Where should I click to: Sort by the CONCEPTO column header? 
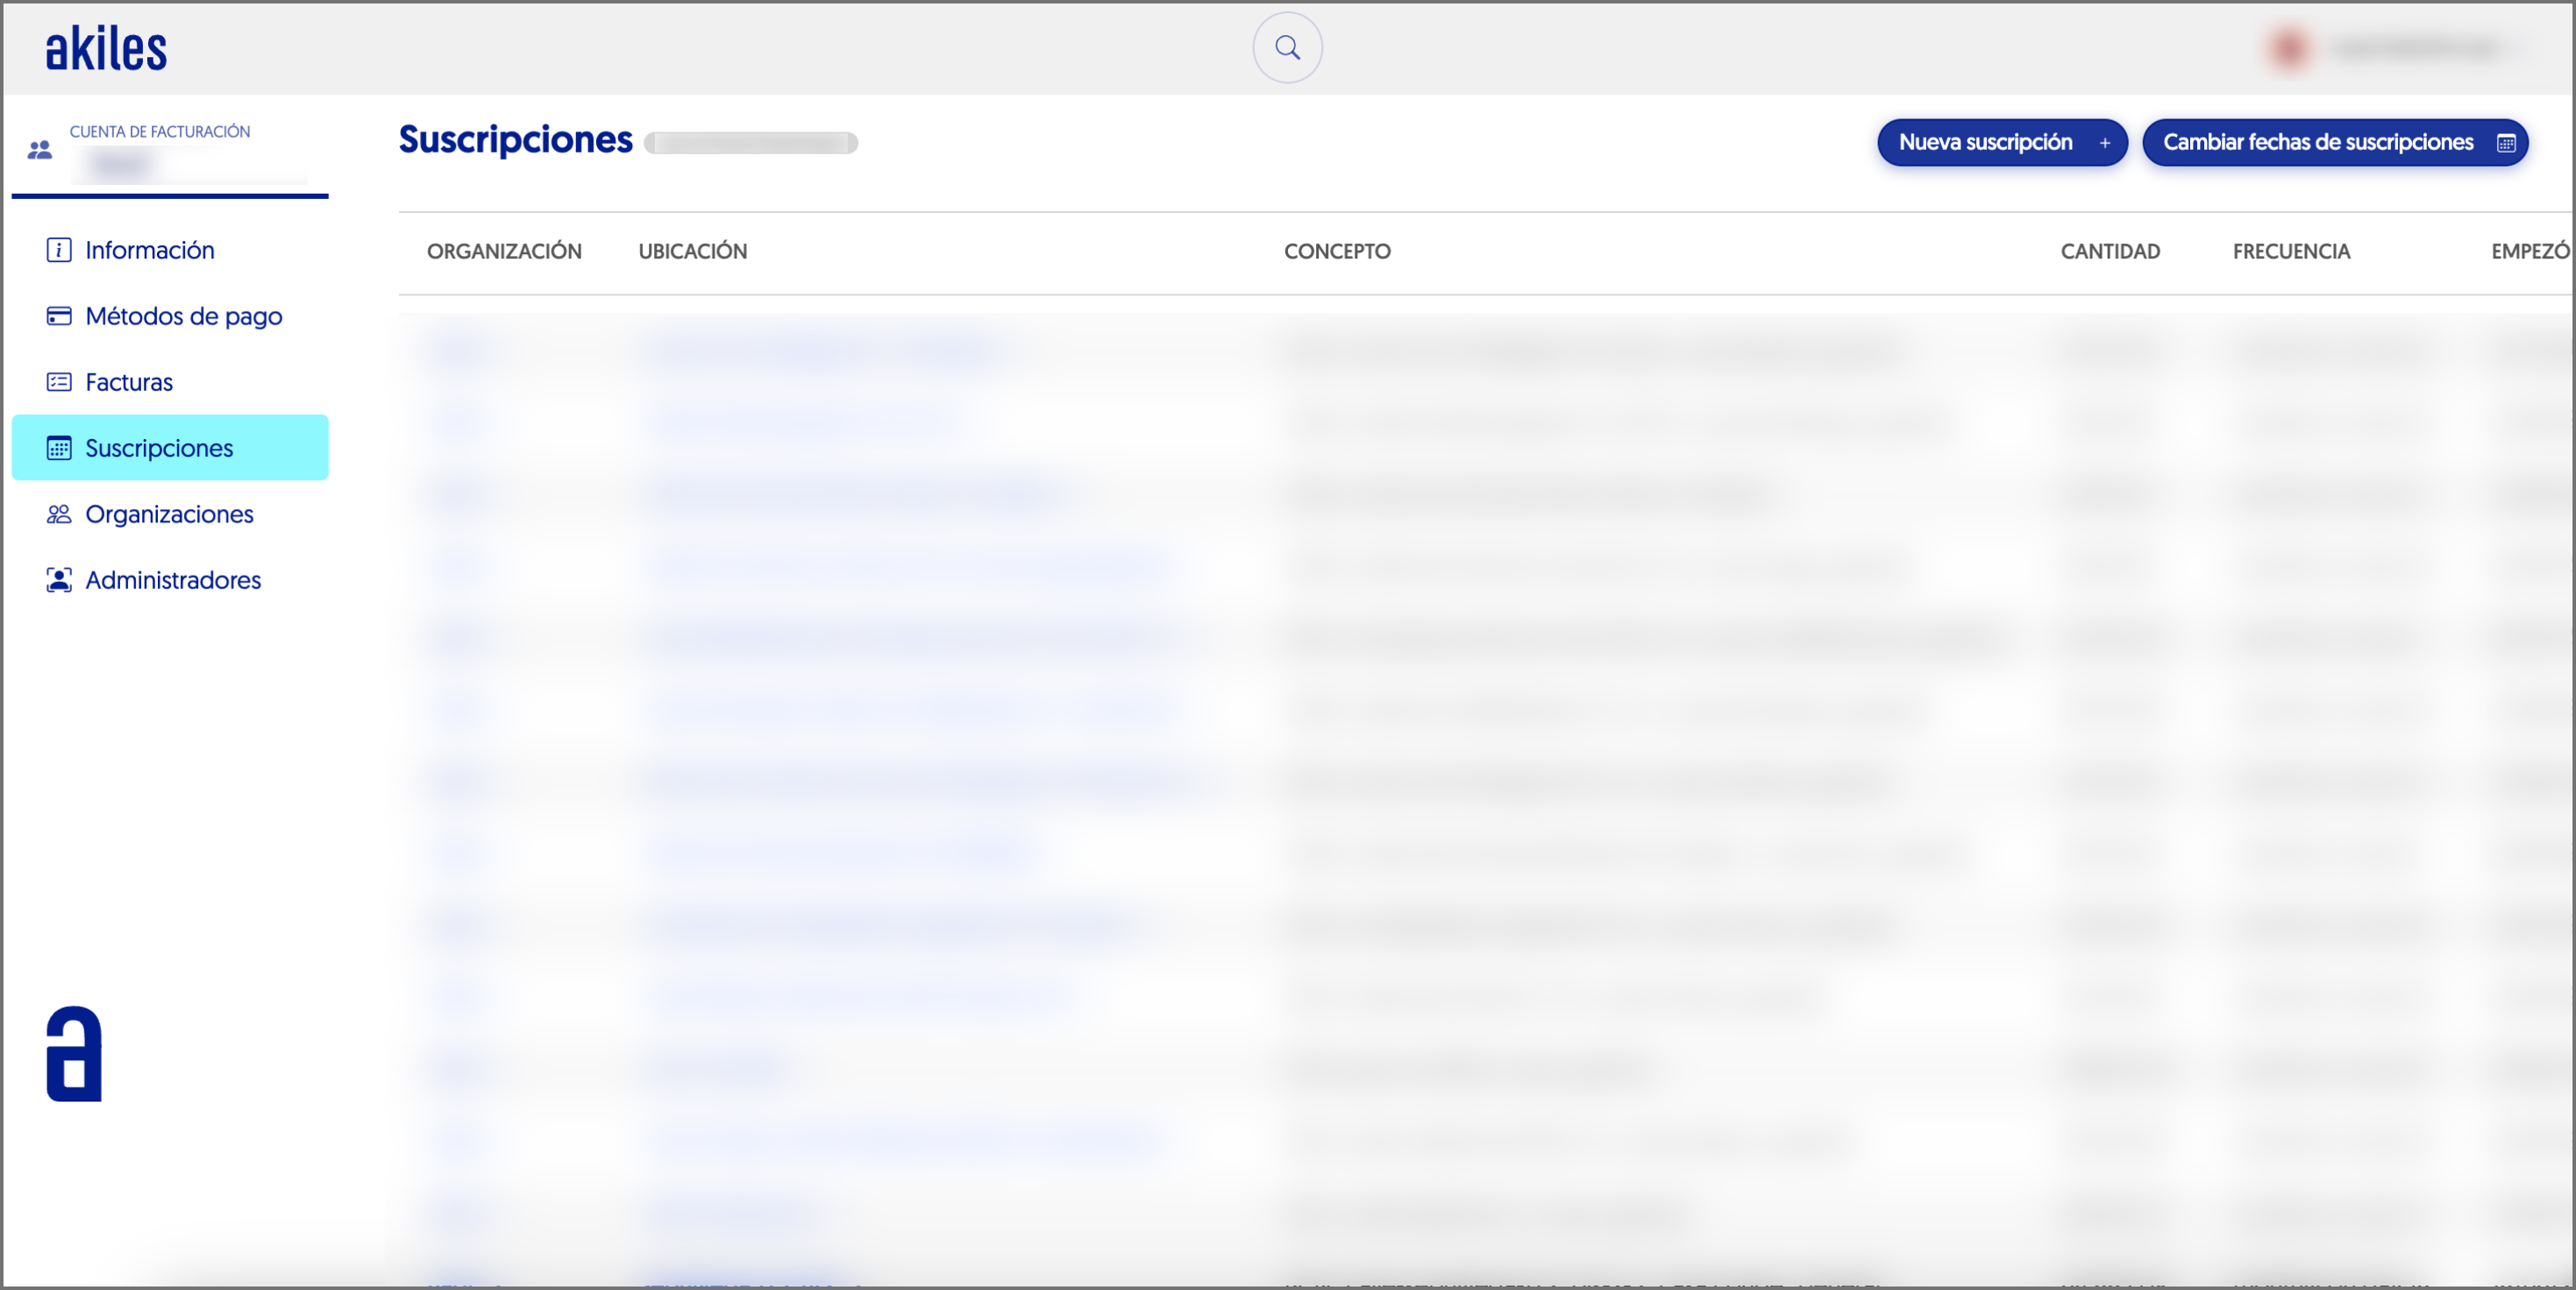click(1337, 251)
